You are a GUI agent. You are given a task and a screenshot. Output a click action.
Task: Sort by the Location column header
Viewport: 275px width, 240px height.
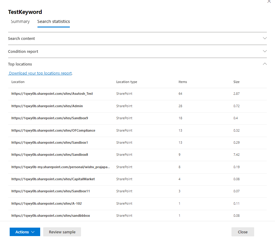18,82
